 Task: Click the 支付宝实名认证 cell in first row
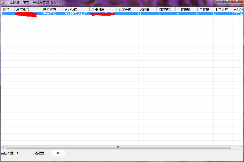click(x=76, y=14)
